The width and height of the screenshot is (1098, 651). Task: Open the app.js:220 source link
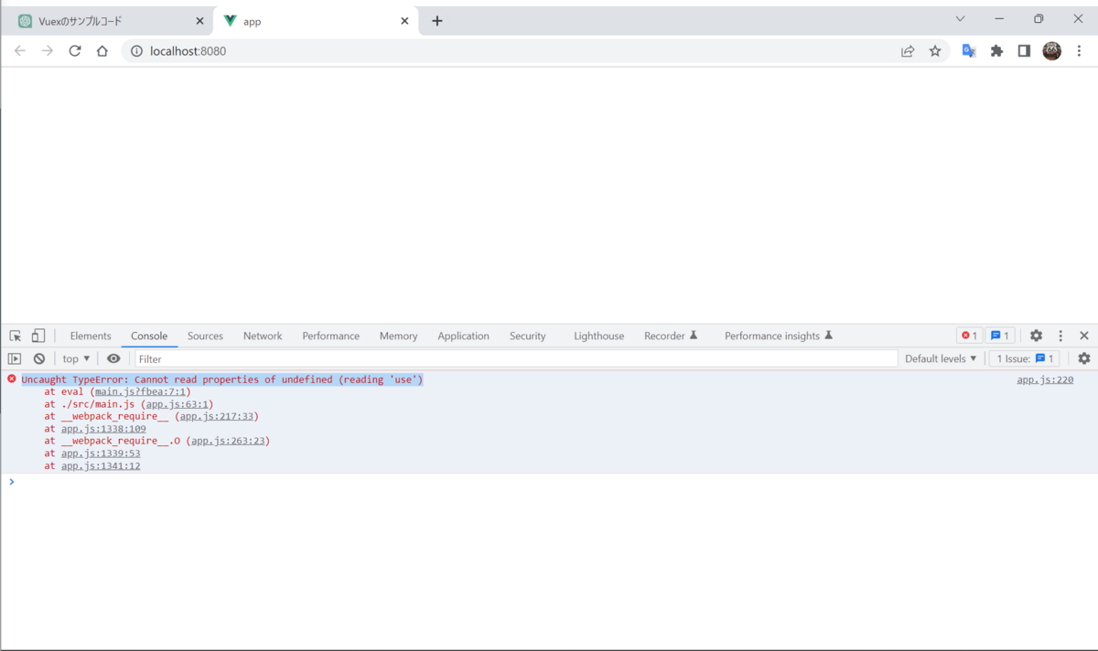(x=1044, y=379)
